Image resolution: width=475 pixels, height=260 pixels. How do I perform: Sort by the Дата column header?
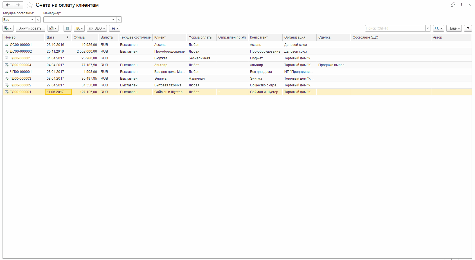58,37
